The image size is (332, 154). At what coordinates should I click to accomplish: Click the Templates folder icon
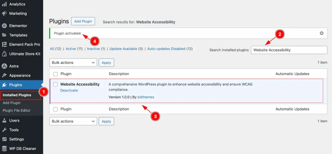(4, 35)
